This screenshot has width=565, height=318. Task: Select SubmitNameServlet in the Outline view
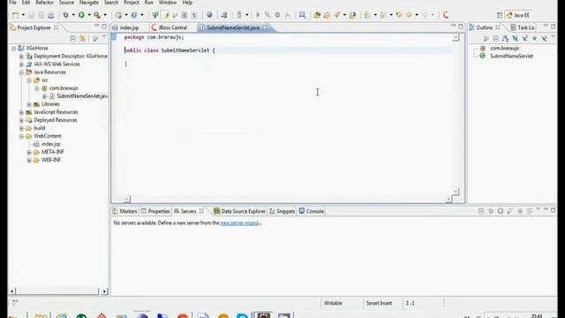[x=511, y=57]
